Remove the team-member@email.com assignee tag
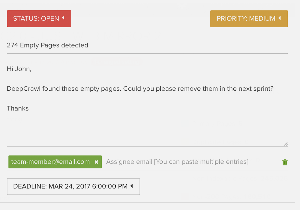The height and width of the screenshot is (210, 300). pos(96,162)
